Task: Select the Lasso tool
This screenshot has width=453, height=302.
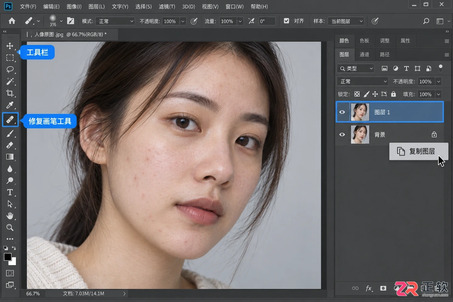Action: pyautogui.click(x=10, y=70)
